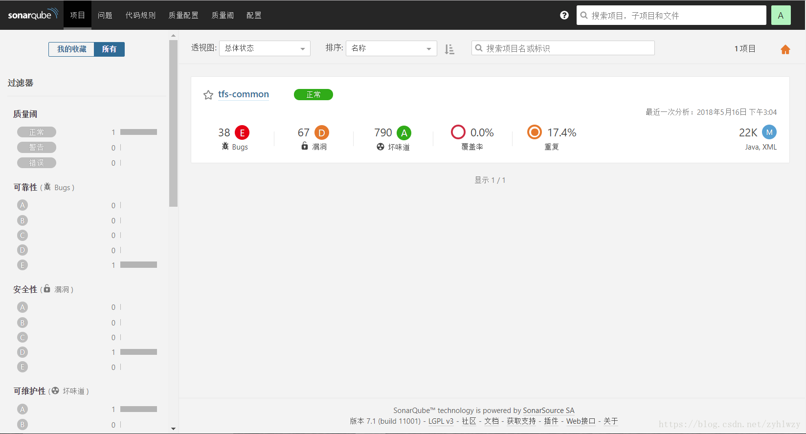Viewport: 806px width, 434px height.
Task: Star the tfs-common project as favorite
Action: click(208, 95)
